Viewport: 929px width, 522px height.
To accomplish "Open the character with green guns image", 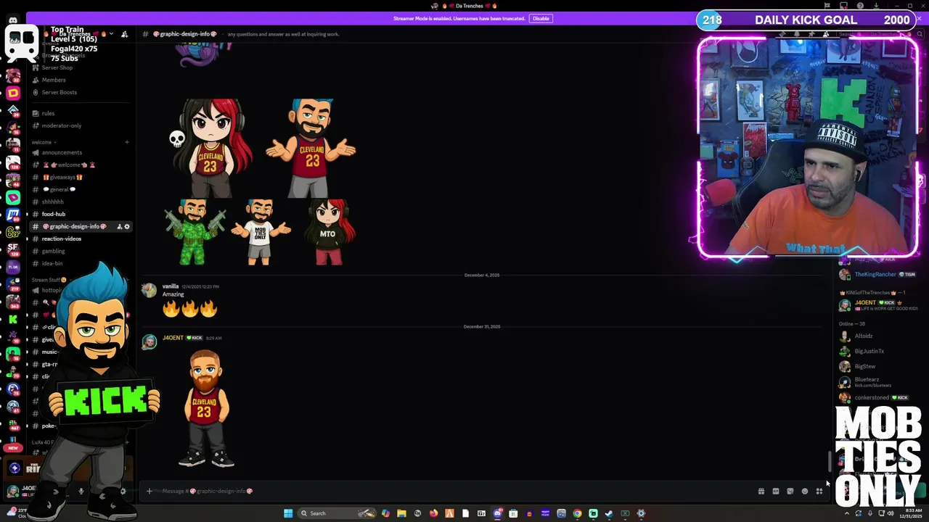I will click(195, 232).
